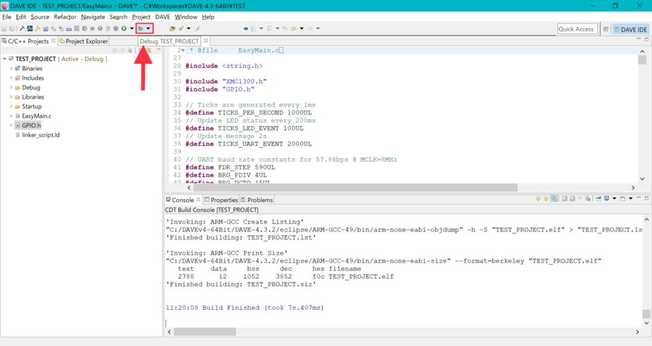Open the Debug button dropdown arrow
This screenshot has width=652, height=346.
(x=148, y=29)
